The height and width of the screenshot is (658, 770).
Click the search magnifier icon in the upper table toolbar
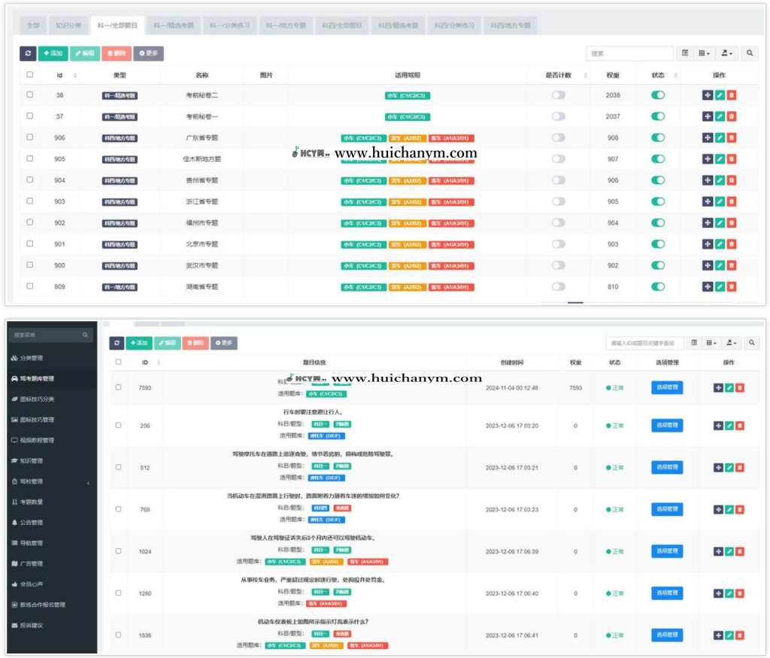click(x=750, y=53)
